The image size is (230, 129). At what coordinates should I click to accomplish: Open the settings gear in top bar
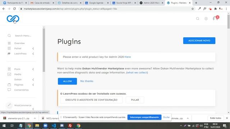[206, 19]
